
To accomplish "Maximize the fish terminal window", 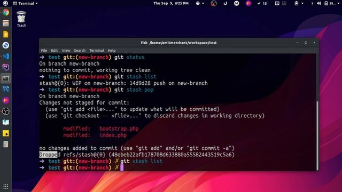I will pos(306,43).
